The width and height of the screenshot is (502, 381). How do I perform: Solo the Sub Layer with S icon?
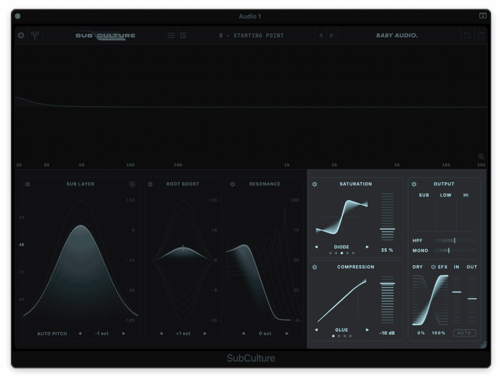(x=132, y=184)
